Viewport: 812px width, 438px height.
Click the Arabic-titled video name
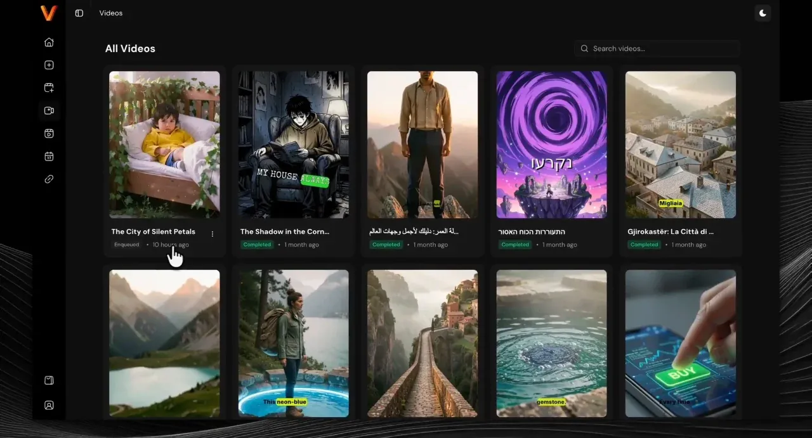414,232
